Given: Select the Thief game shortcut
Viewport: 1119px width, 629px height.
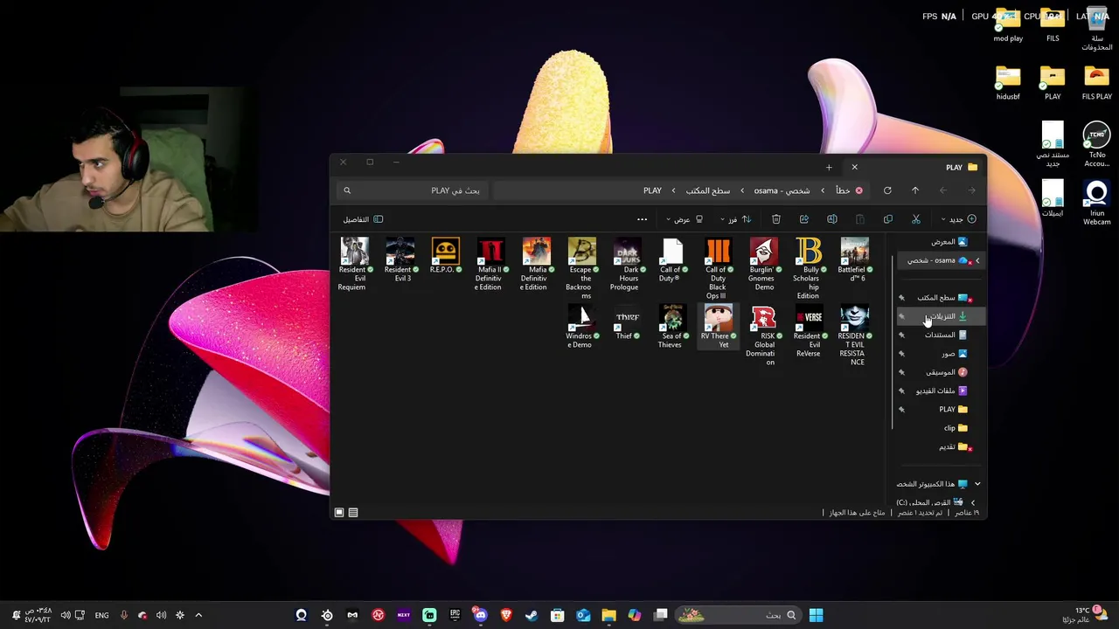Looking at the screenshot, I should point(627,321).
